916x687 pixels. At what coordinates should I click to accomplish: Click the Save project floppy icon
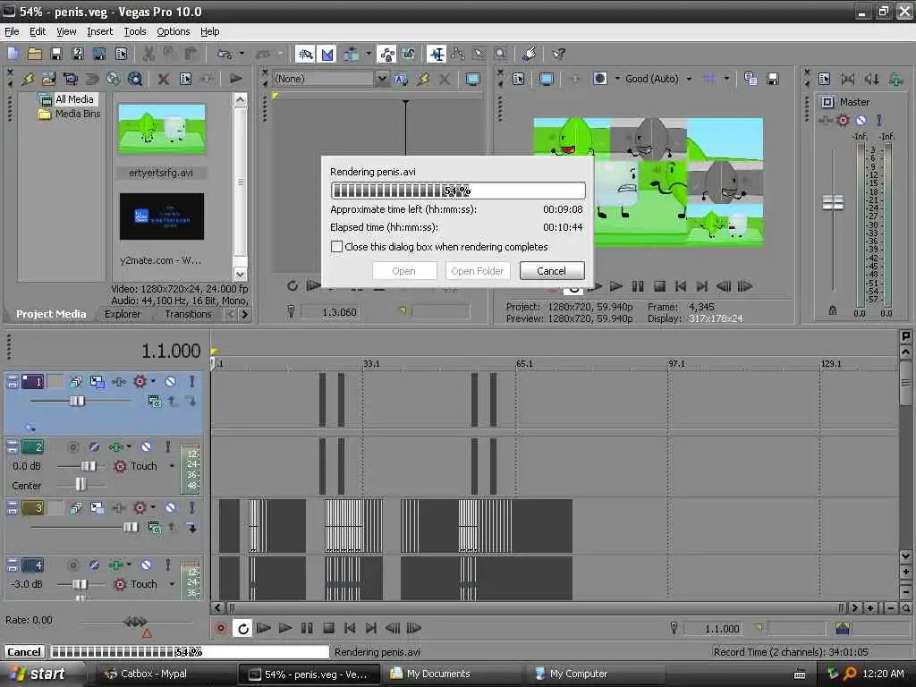point(56,54)
